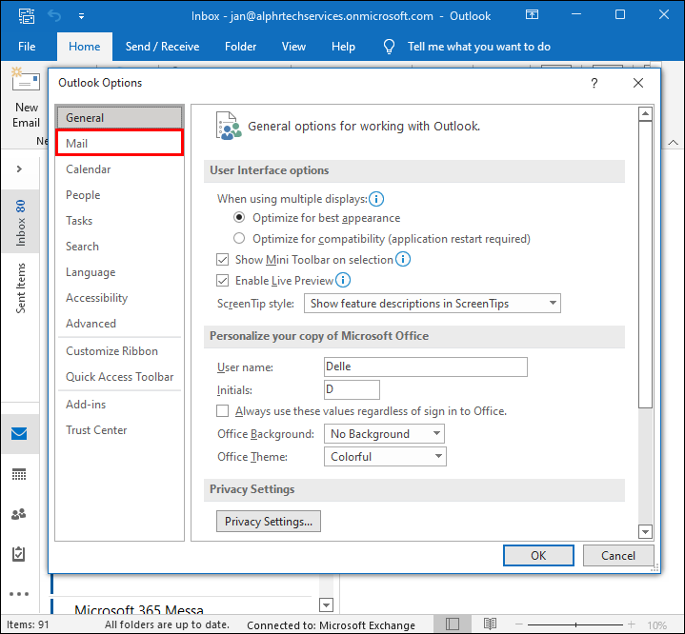Switch to the Folder ribbon tab
The height and width of the screenshot is (634, 685).
[x=240, y=47]
